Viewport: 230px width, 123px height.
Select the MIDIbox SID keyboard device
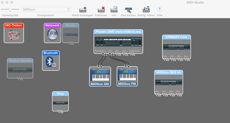click(100, 77)
